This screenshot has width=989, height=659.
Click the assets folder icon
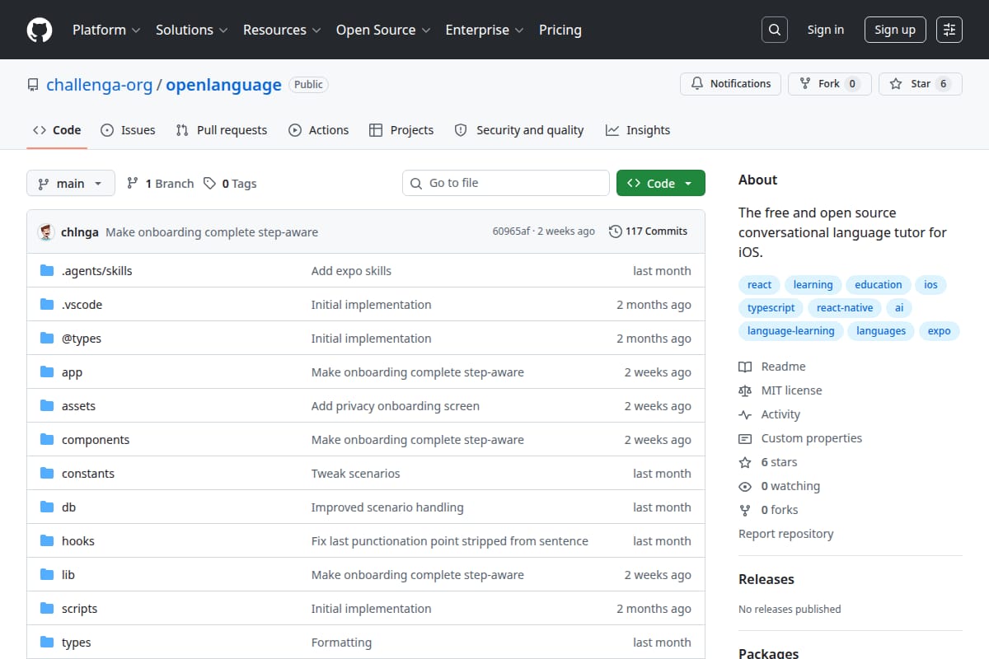47,406
